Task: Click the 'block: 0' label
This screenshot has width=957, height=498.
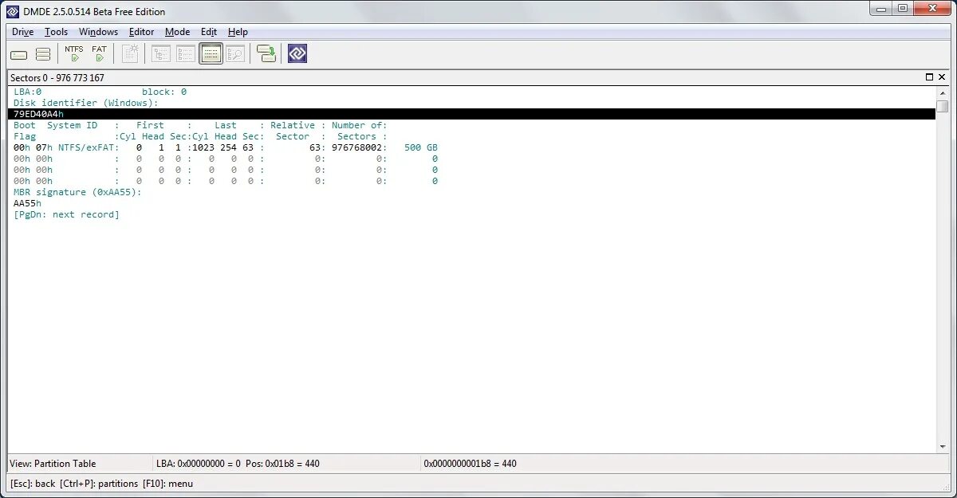Action: [164, 92]
